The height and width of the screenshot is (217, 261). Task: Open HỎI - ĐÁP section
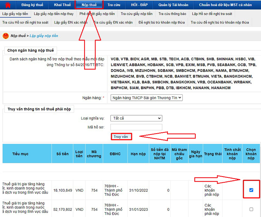(139, 5)
